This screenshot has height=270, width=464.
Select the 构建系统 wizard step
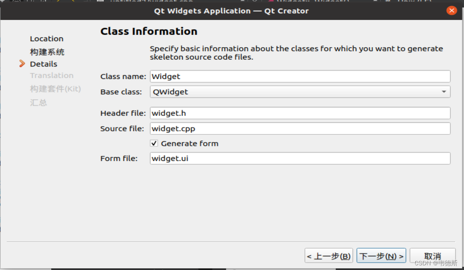pyautogui.click(x=47, y=52)
